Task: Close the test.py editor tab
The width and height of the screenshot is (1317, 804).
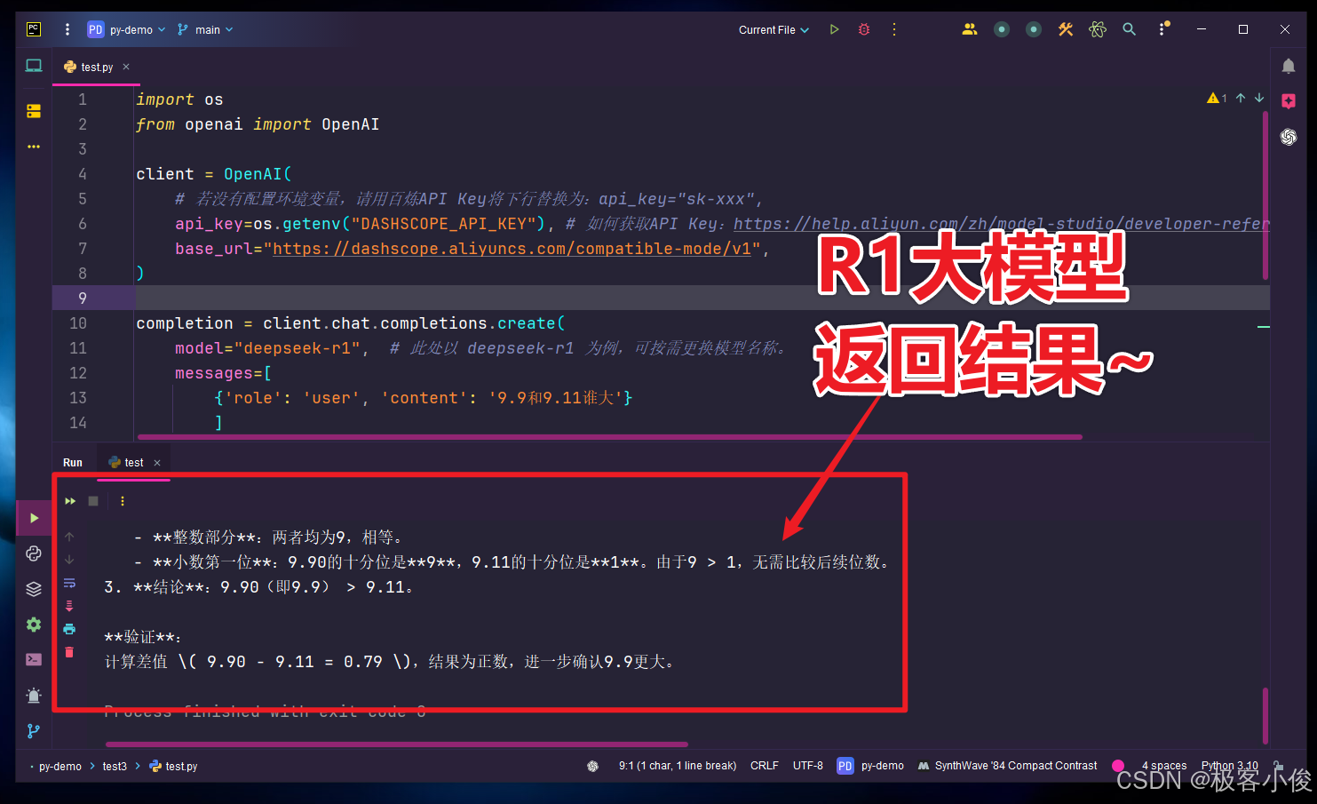Action: click(126, 67)
